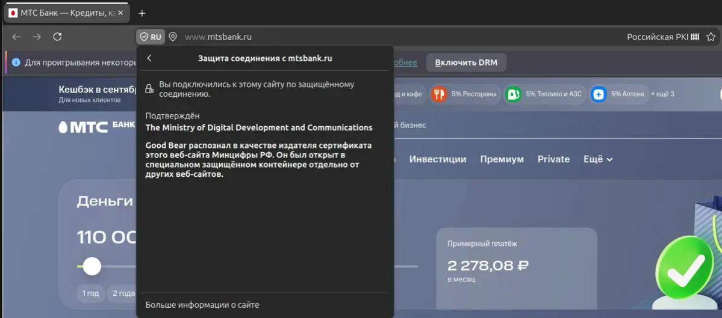Open the Private menu item
This screenshot has width=722, height=318.
553,159
